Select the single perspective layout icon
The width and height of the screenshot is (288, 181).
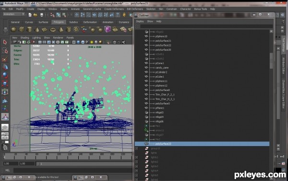(x=5, y=127)
